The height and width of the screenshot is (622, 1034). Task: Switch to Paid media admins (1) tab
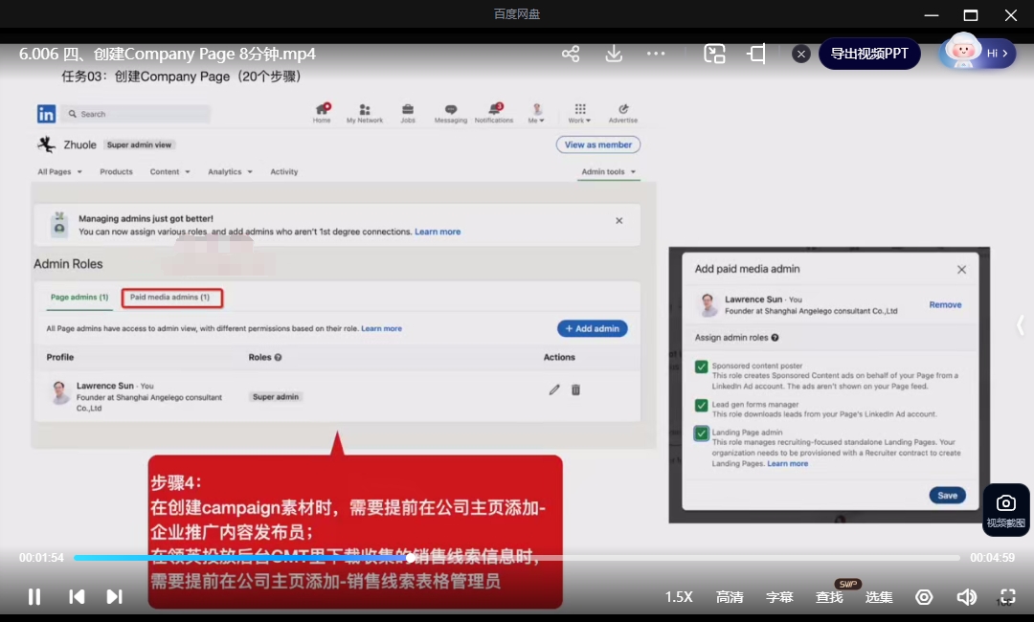(170, 298)
